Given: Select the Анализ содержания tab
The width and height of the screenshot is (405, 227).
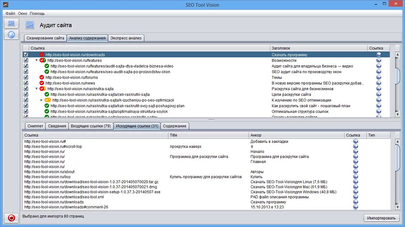Looking at the screenshot, I should pos(87,38).
